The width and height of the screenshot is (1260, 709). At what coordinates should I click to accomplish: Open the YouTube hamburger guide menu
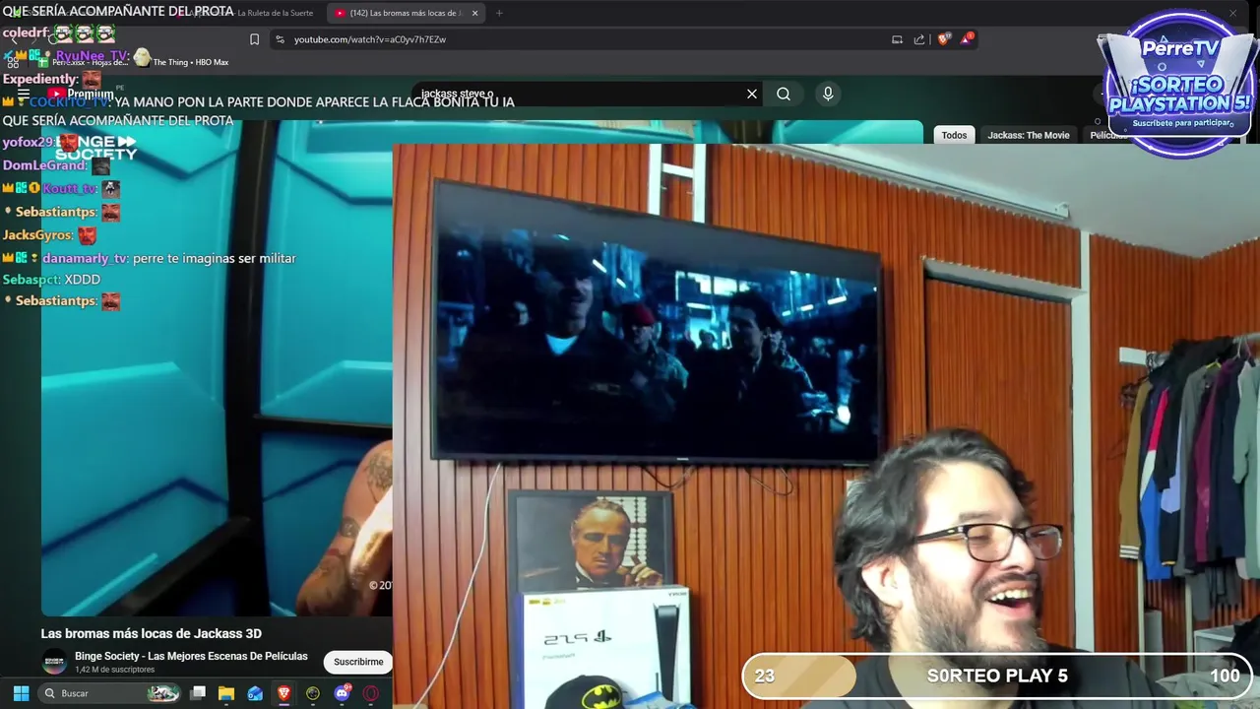(x=24, y=95)
